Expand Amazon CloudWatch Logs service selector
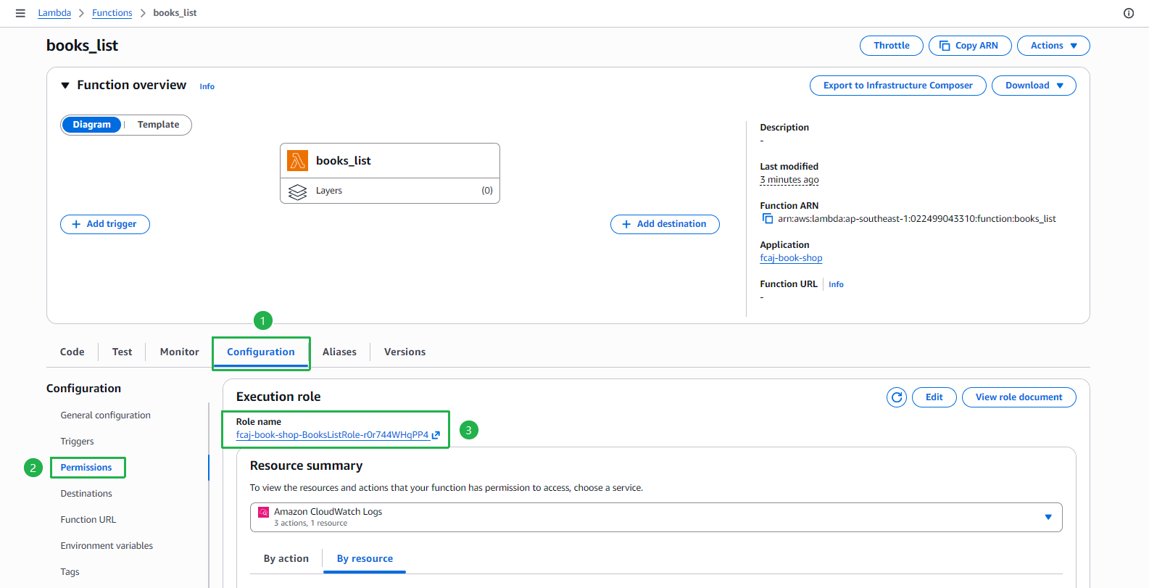 [x=656, y=517]
